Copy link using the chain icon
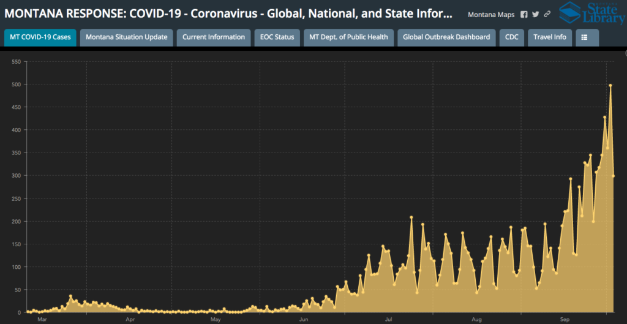This screenshot has height=324, width=627. 547,15
